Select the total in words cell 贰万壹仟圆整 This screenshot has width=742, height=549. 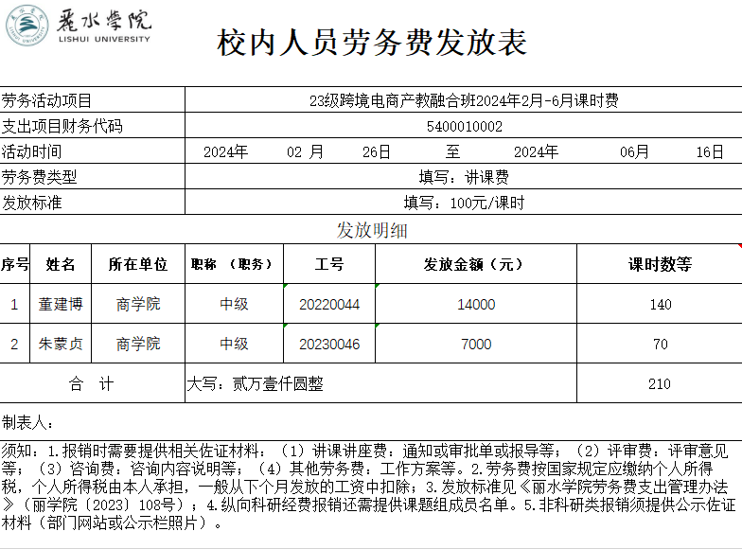click(x=379, y=383)
